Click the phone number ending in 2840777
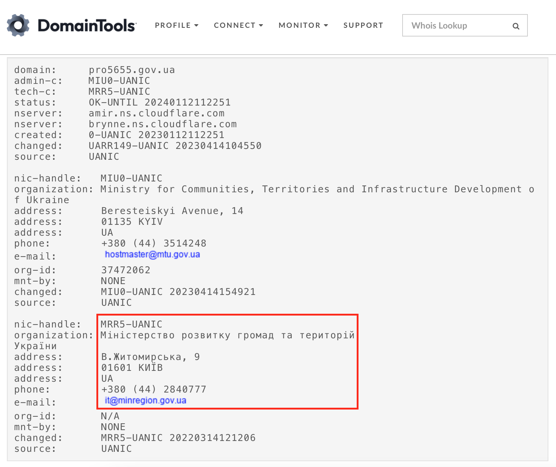The height and width of the screenshot is (467, 556). [154, 389]
